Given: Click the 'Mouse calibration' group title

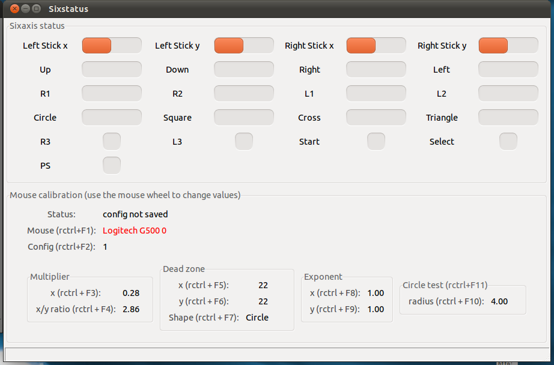Looking at the screenshot, I should click(x=125, y=195).
